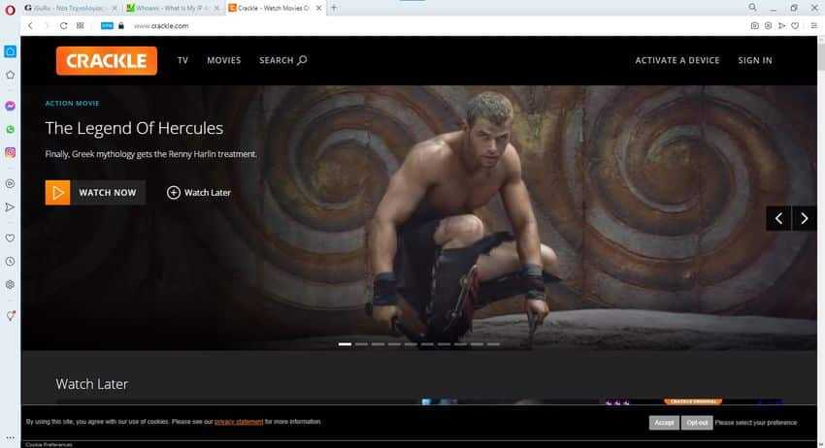Open the MOVIES menu item
This screenshot has height=448, width=825.
[x=223, y=60]
